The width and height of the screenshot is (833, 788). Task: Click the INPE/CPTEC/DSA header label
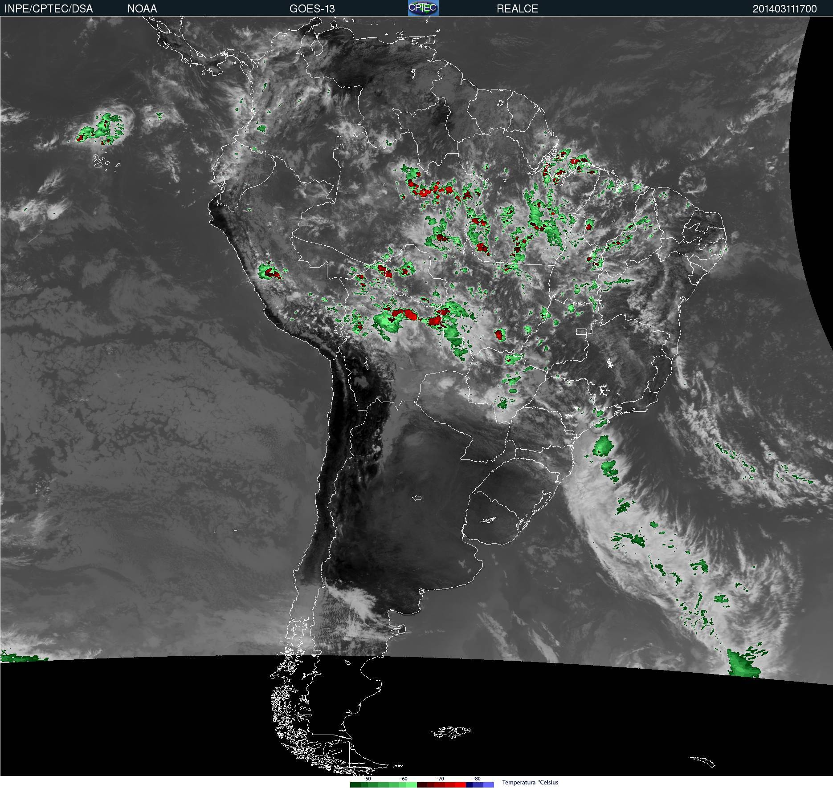(x=49, y=8)
